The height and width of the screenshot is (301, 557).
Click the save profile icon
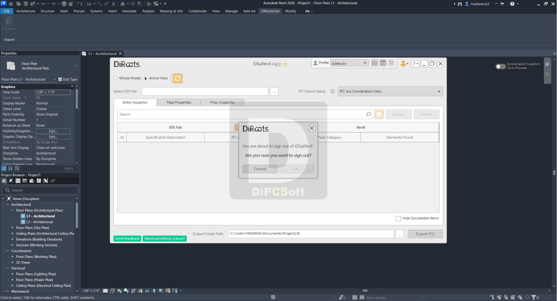[x=383, y=63]
